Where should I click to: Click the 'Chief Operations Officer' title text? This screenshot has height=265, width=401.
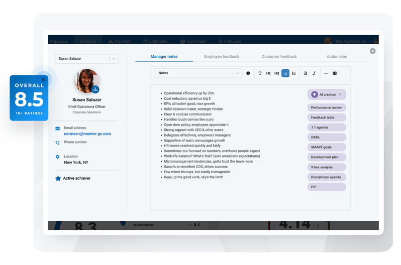(87, 106)
